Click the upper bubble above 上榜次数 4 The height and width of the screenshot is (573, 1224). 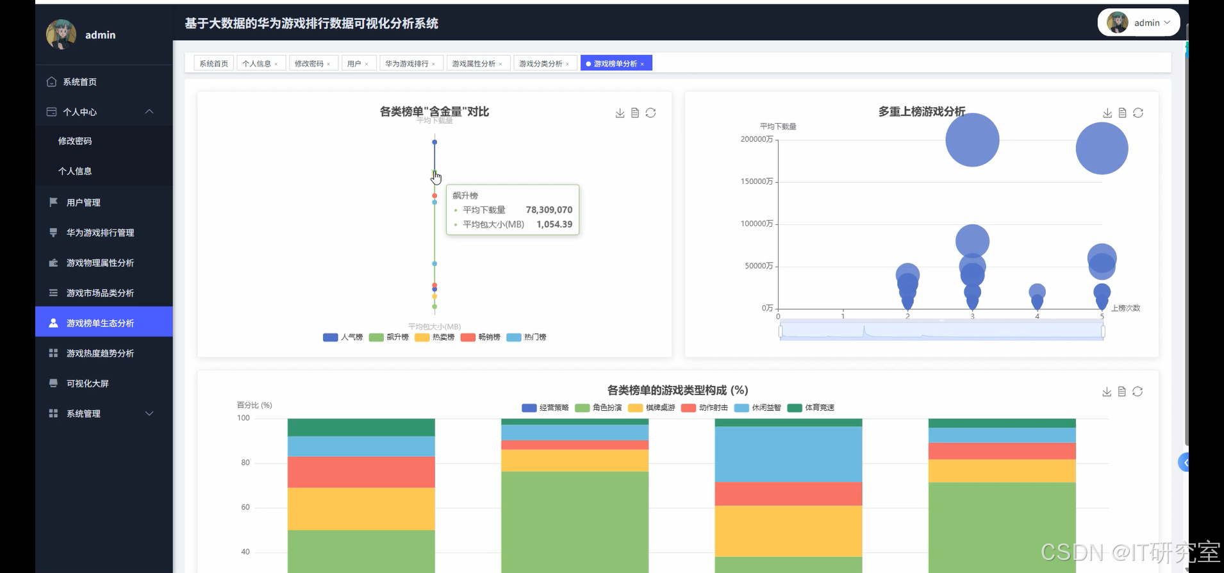click(x=1037, y=292)
